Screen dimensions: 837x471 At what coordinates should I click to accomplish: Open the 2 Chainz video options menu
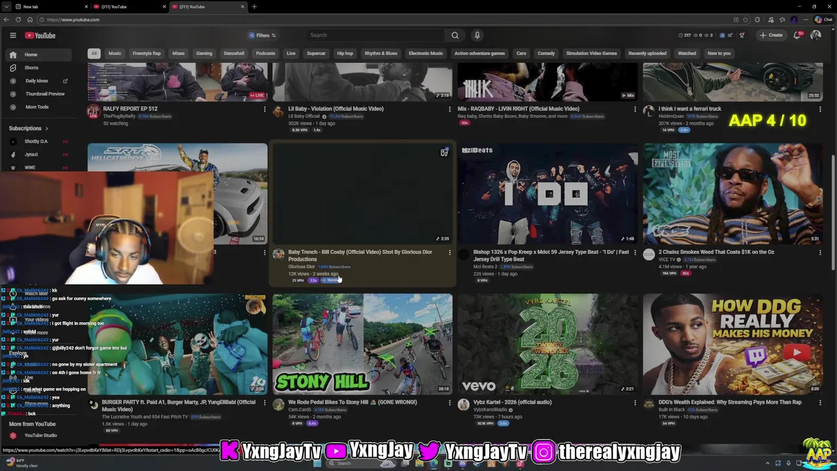(x=820, y=253)
